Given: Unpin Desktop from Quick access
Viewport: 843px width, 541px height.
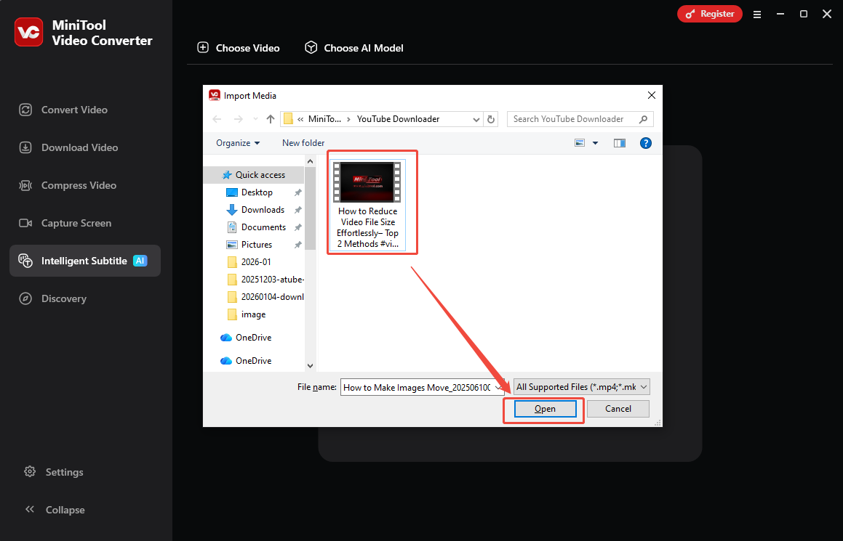Looking at the screenshot, I should tap(297, 192).
